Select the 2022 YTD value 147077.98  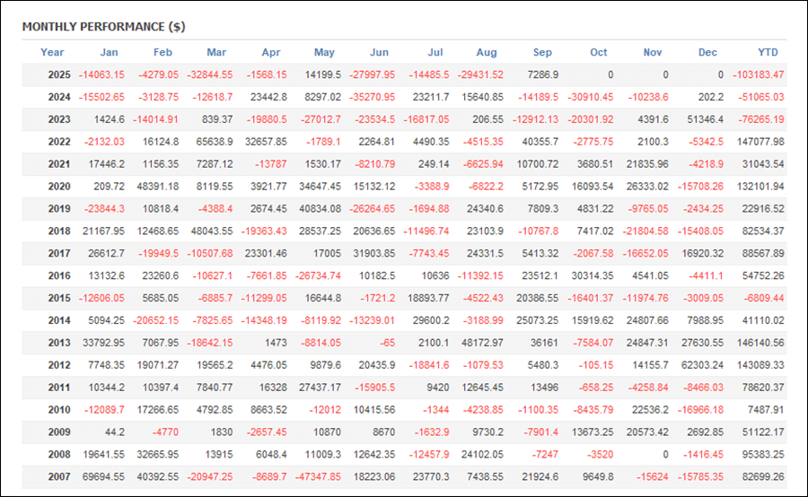759,142
